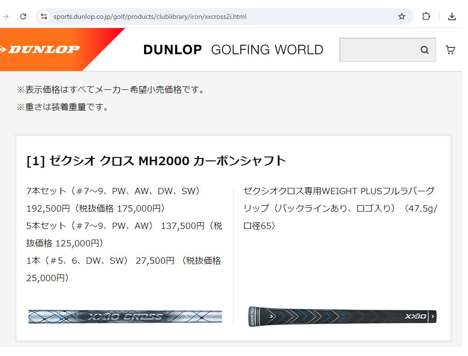
Task: Select text "7本セット（#7〜9、PW、AW、DW、SW）"
Action: [x=113, y=191]
